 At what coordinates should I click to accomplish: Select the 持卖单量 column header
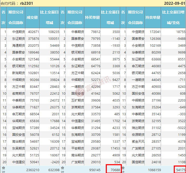(153, 17)
